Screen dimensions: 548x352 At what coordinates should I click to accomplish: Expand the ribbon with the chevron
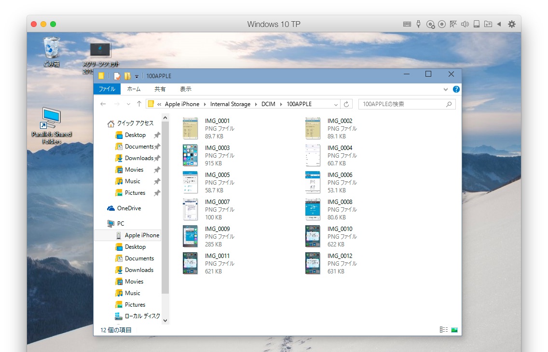446,89
